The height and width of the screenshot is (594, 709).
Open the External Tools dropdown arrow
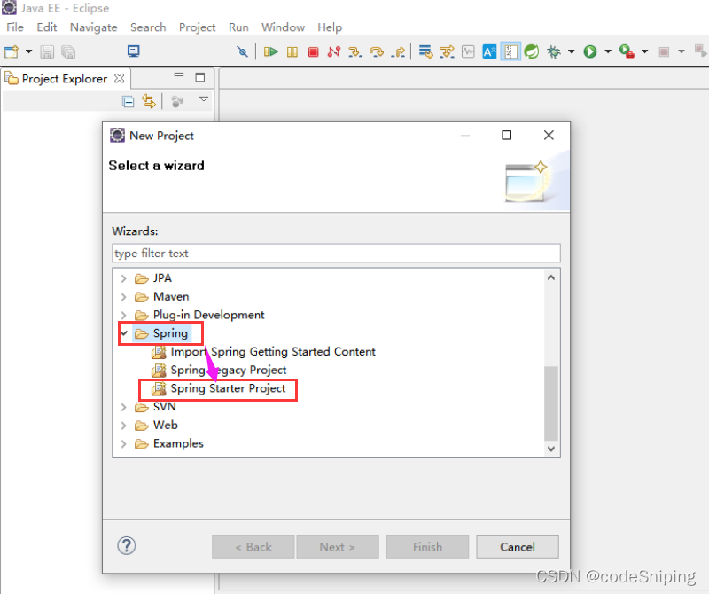click(645, 51)
